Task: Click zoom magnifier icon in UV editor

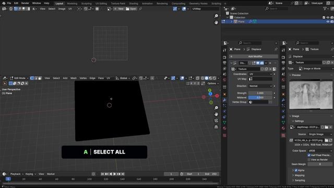Action: point(216,16)
